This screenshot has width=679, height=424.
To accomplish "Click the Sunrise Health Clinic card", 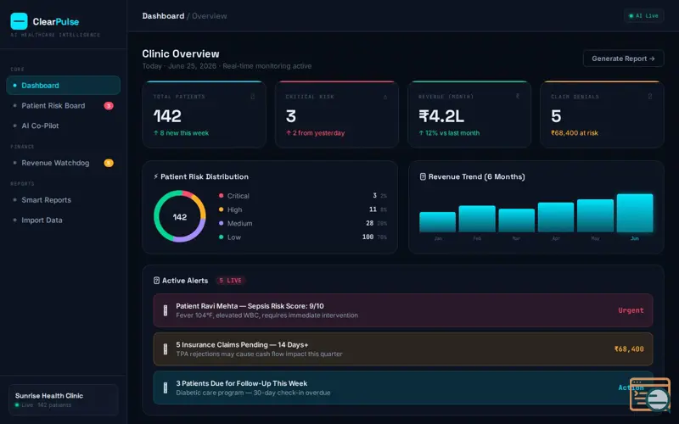I will coord(63,399).
